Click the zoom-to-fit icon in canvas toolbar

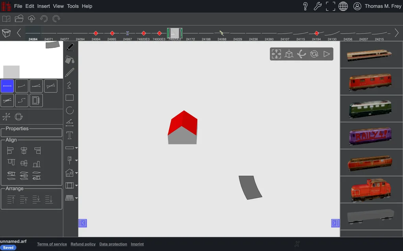pyautogui.click(x=276, y=54)
